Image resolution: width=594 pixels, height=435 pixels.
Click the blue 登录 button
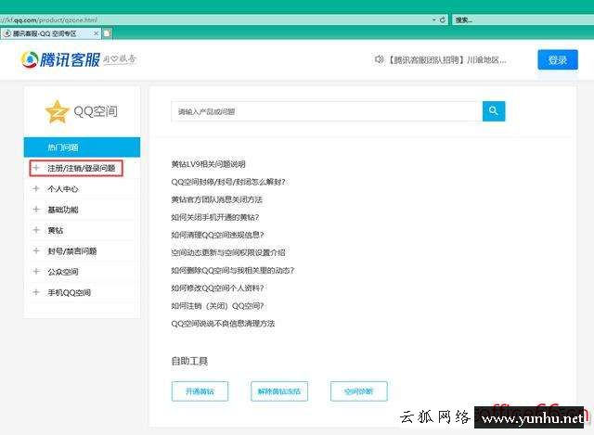coord(558,59)
